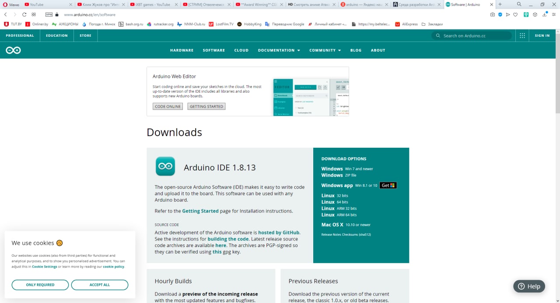Reload the page with refresh icon
Screen dimensions: 560x303
click(x=24, y=14)
